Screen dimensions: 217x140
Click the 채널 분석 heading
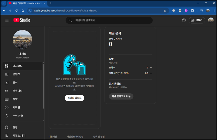tap(115, 33)
